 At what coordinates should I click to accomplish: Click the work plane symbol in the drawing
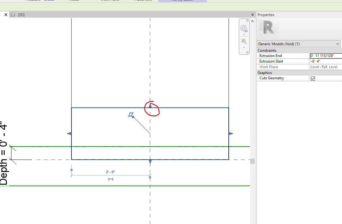point(131,115)
